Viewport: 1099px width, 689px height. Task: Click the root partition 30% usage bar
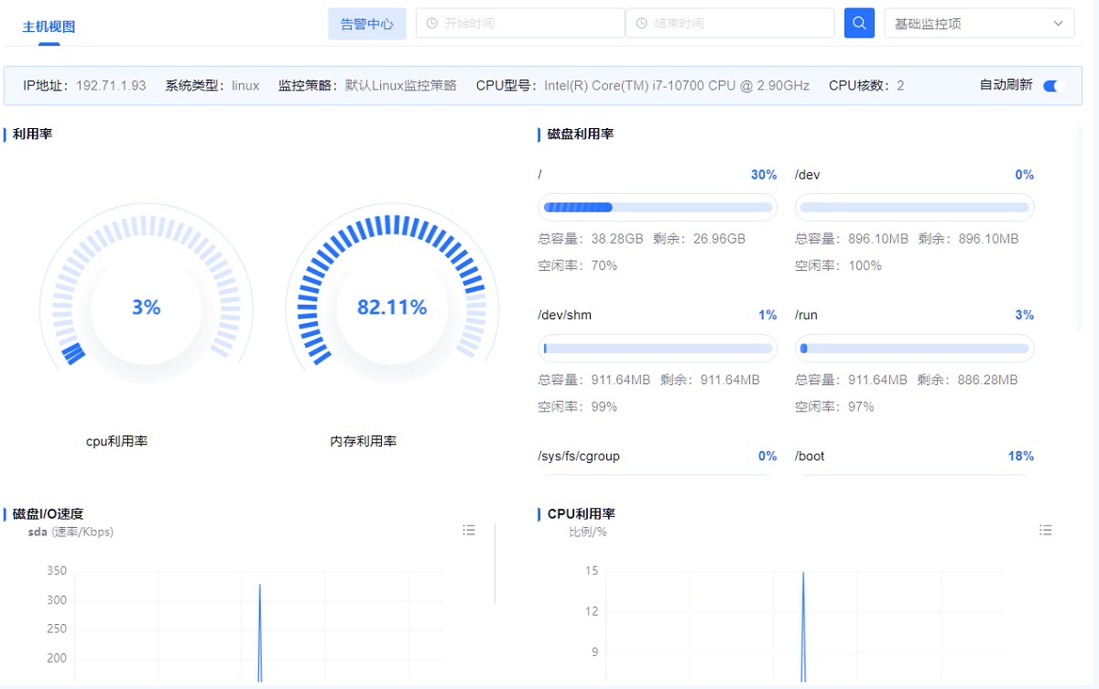coord(658,208)
